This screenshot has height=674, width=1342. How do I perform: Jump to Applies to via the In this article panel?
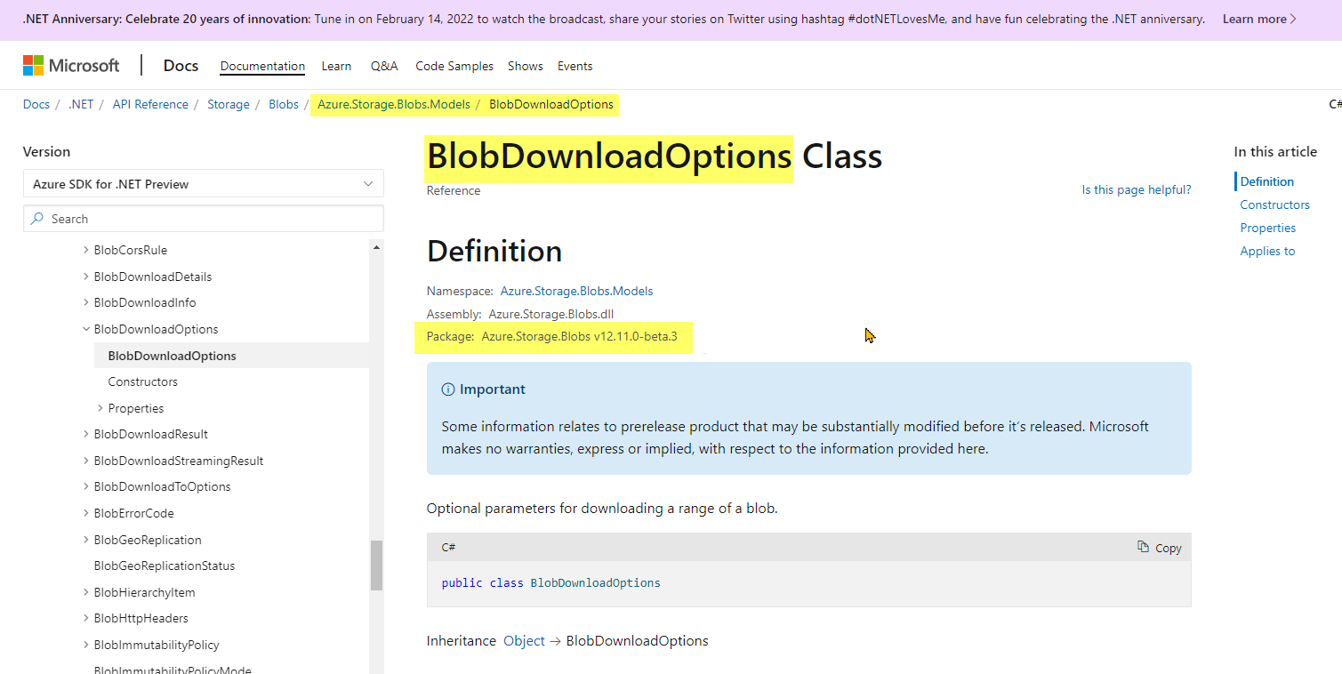(x=1267, y=251)
